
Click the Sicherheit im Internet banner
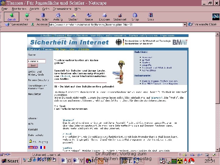tap(69, 42)
